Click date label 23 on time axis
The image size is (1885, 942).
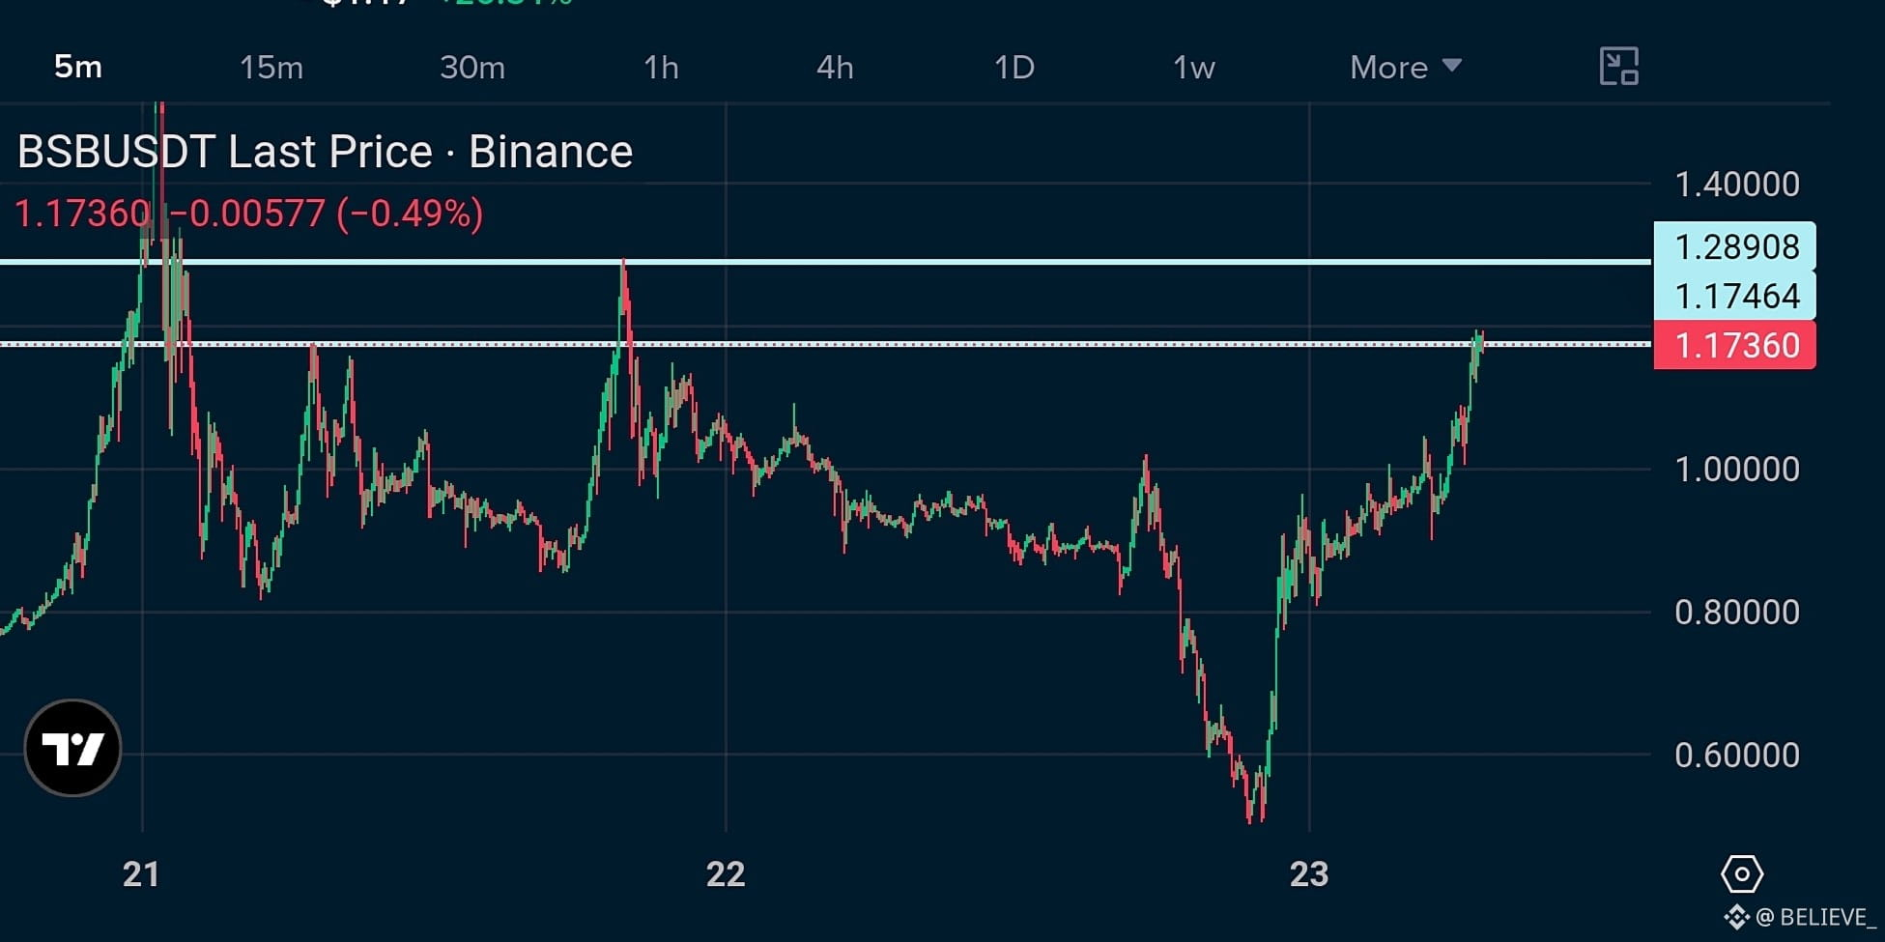1309,874
